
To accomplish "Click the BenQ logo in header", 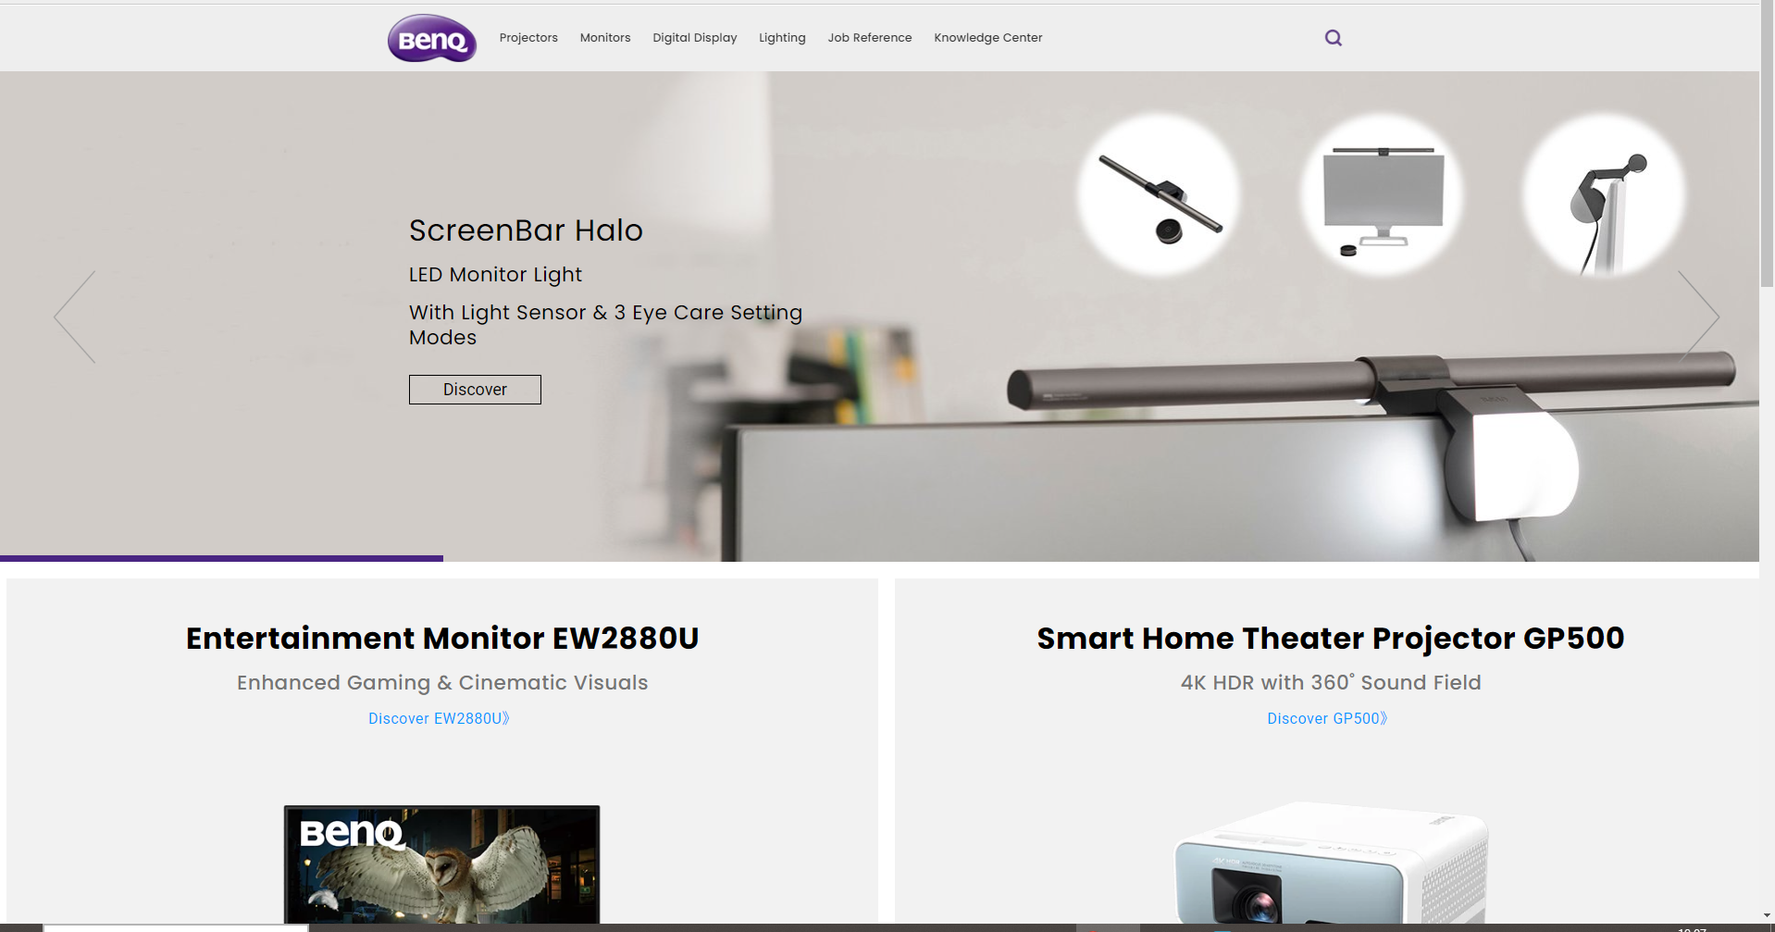I will tap(431, 38).
